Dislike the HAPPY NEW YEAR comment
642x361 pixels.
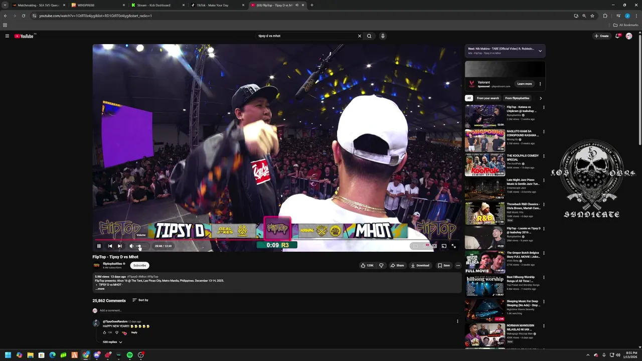117,332
